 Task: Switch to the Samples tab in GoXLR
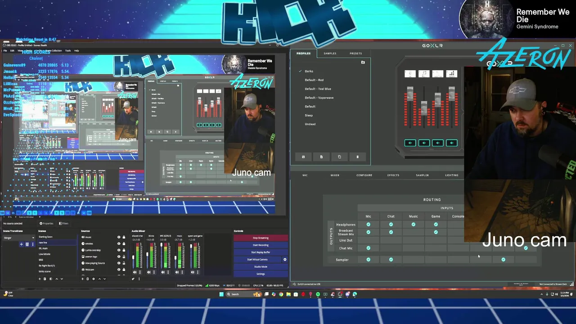330,54
